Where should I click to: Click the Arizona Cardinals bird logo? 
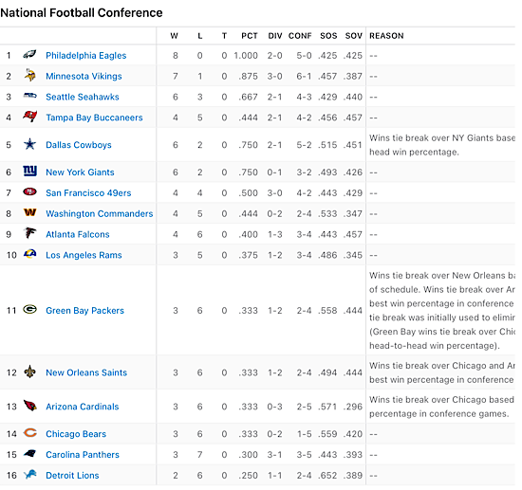coord(30,406)
